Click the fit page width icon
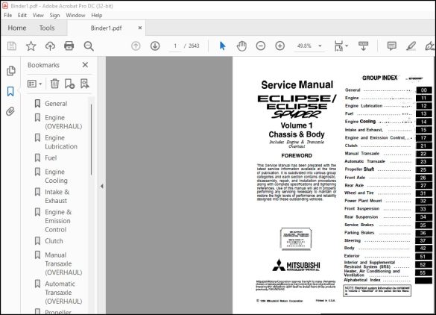 338,46
